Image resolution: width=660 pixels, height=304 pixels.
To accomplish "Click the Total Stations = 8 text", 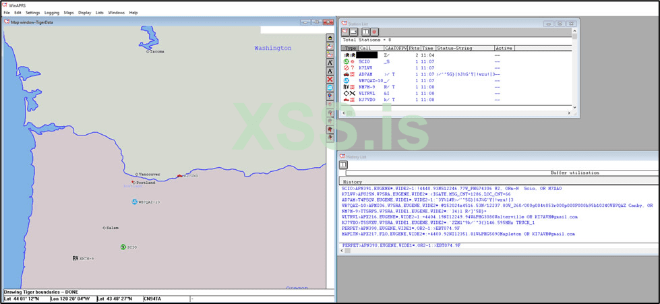I will (367, 40).
